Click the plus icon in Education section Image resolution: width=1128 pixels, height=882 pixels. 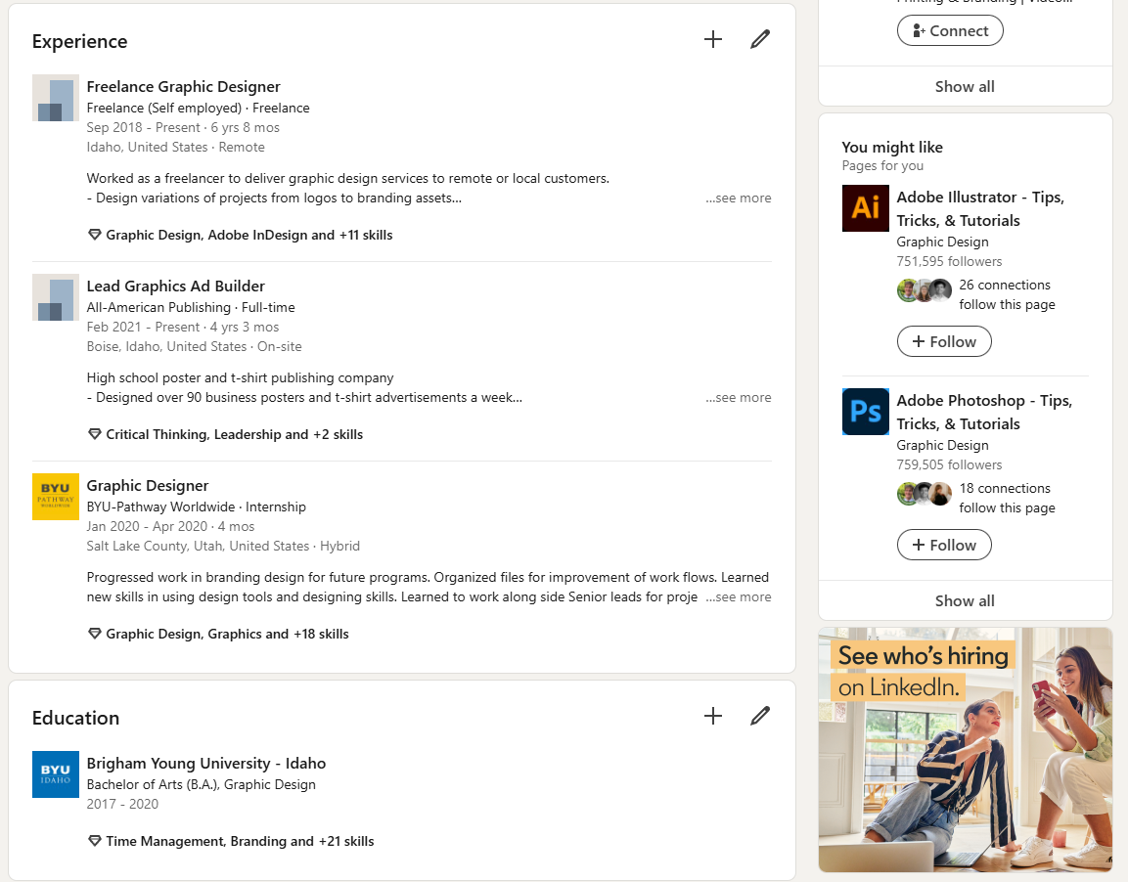click(x=713, y=715)
